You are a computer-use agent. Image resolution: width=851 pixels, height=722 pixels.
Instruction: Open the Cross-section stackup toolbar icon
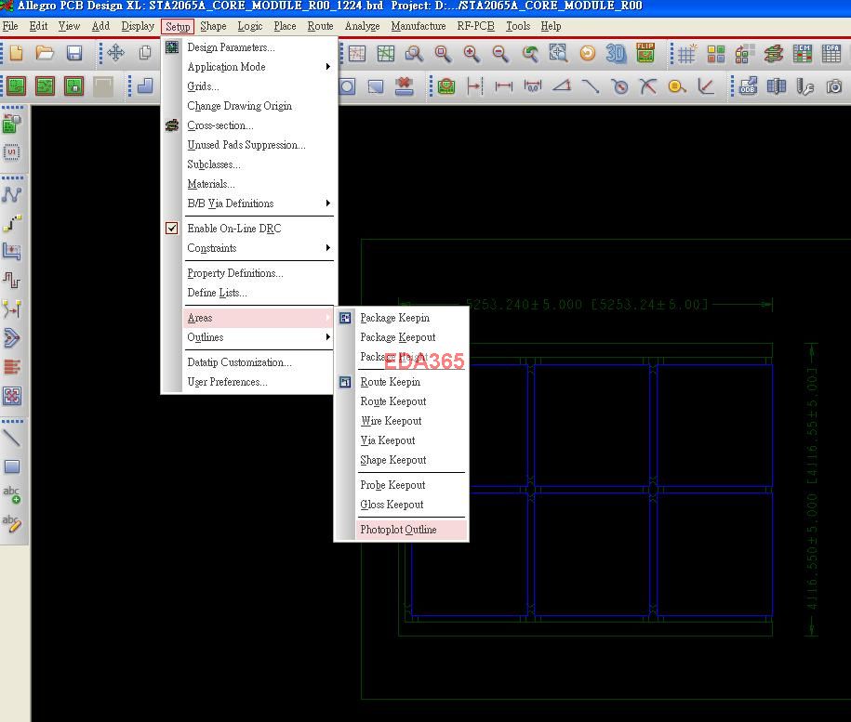[774, 54]
